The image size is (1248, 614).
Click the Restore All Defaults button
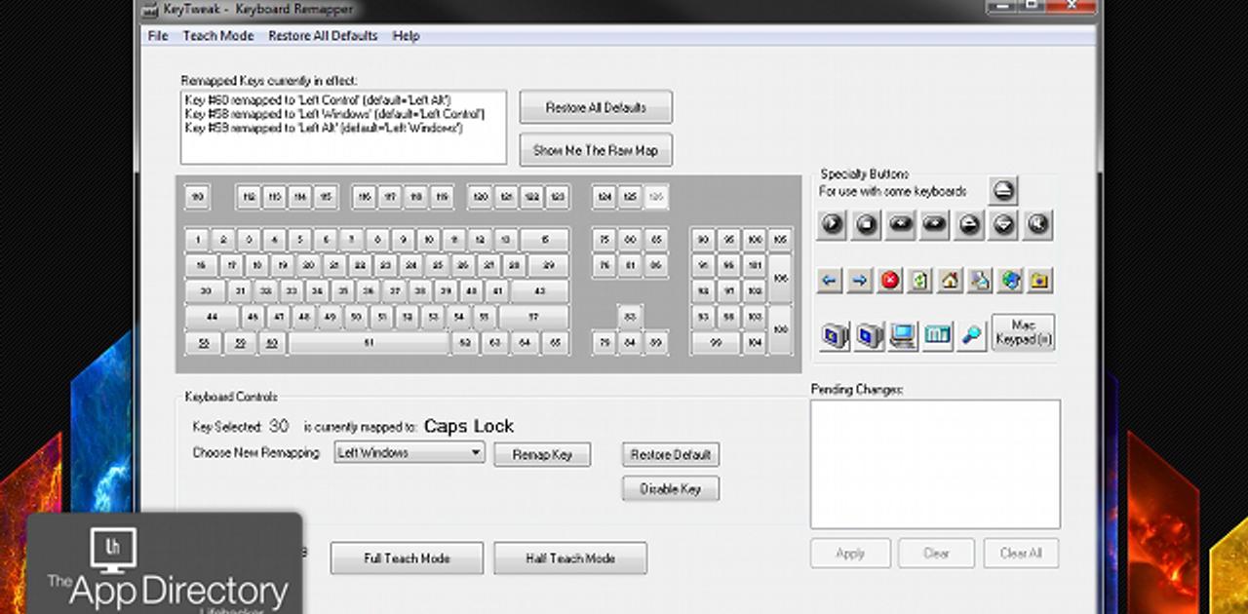(x=596, y=107)
